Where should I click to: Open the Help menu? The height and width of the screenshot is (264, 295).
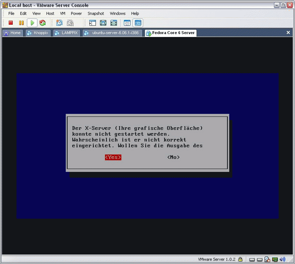(x=135, y=13)
